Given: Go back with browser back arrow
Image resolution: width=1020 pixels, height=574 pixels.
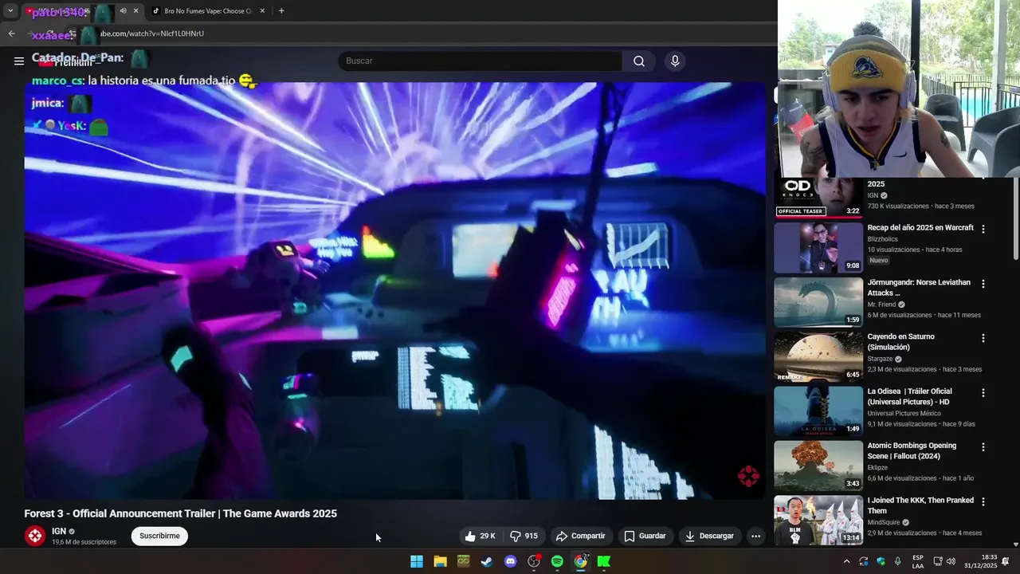Looking at the screenshot, I should coord(11,33).
